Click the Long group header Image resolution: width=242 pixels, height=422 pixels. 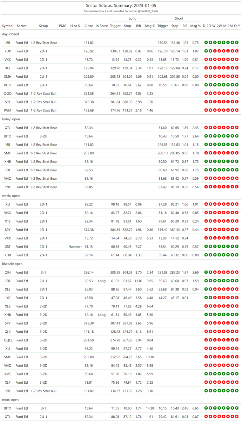[133, 18]
